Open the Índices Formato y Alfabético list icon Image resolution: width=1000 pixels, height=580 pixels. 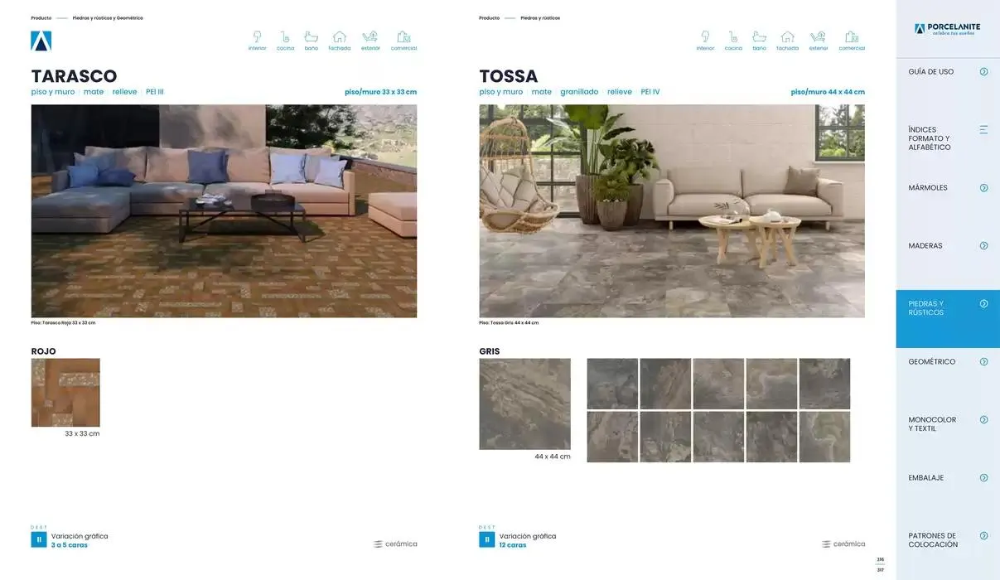(x=983, y=130)
